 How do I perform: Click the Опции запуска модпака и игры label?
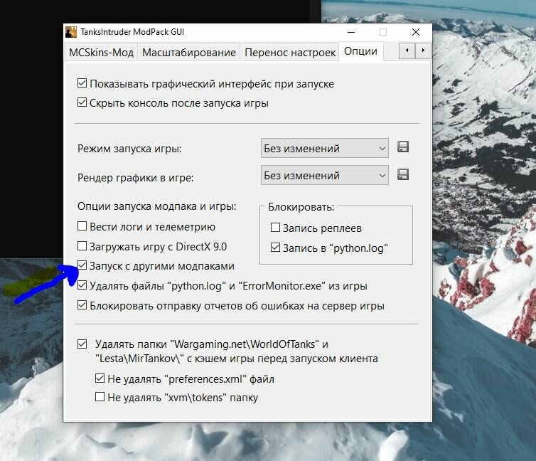156,206
